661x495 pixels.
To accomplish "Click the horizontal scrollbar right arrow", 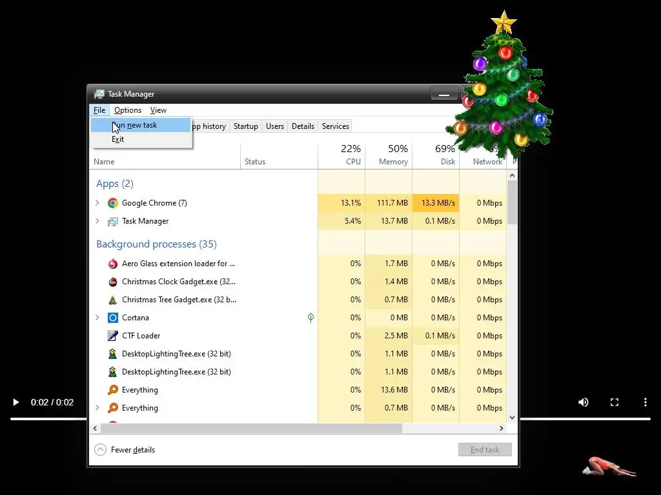I will tap(501, 429).
